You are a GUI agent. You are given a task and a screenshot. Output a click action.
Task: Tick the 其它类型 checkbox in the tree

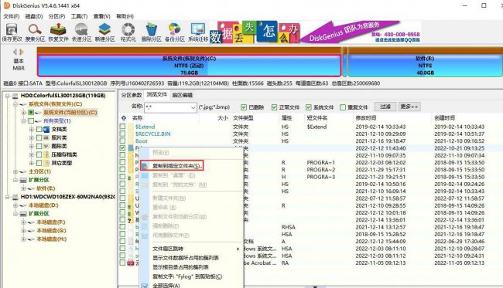39,163
